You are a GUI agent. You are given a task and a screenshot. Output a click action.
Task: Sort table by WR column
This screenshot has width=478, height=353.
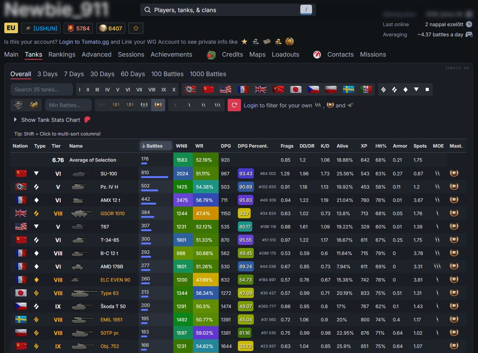point(199,146)
